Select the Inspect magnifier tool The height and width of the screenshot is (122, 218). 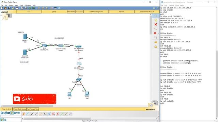pos(156,29)
